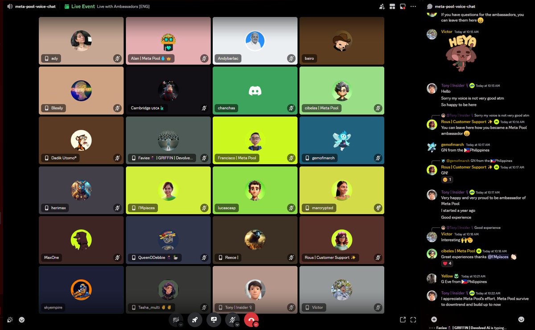
Task: Open the soundboard party icon at bottom left
Action: [x=10, y=320]
